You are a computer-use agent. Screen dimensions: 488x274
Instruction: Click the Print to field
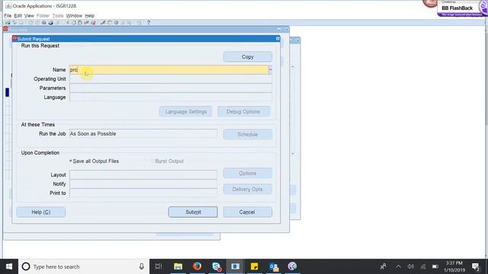pos(143,193)
